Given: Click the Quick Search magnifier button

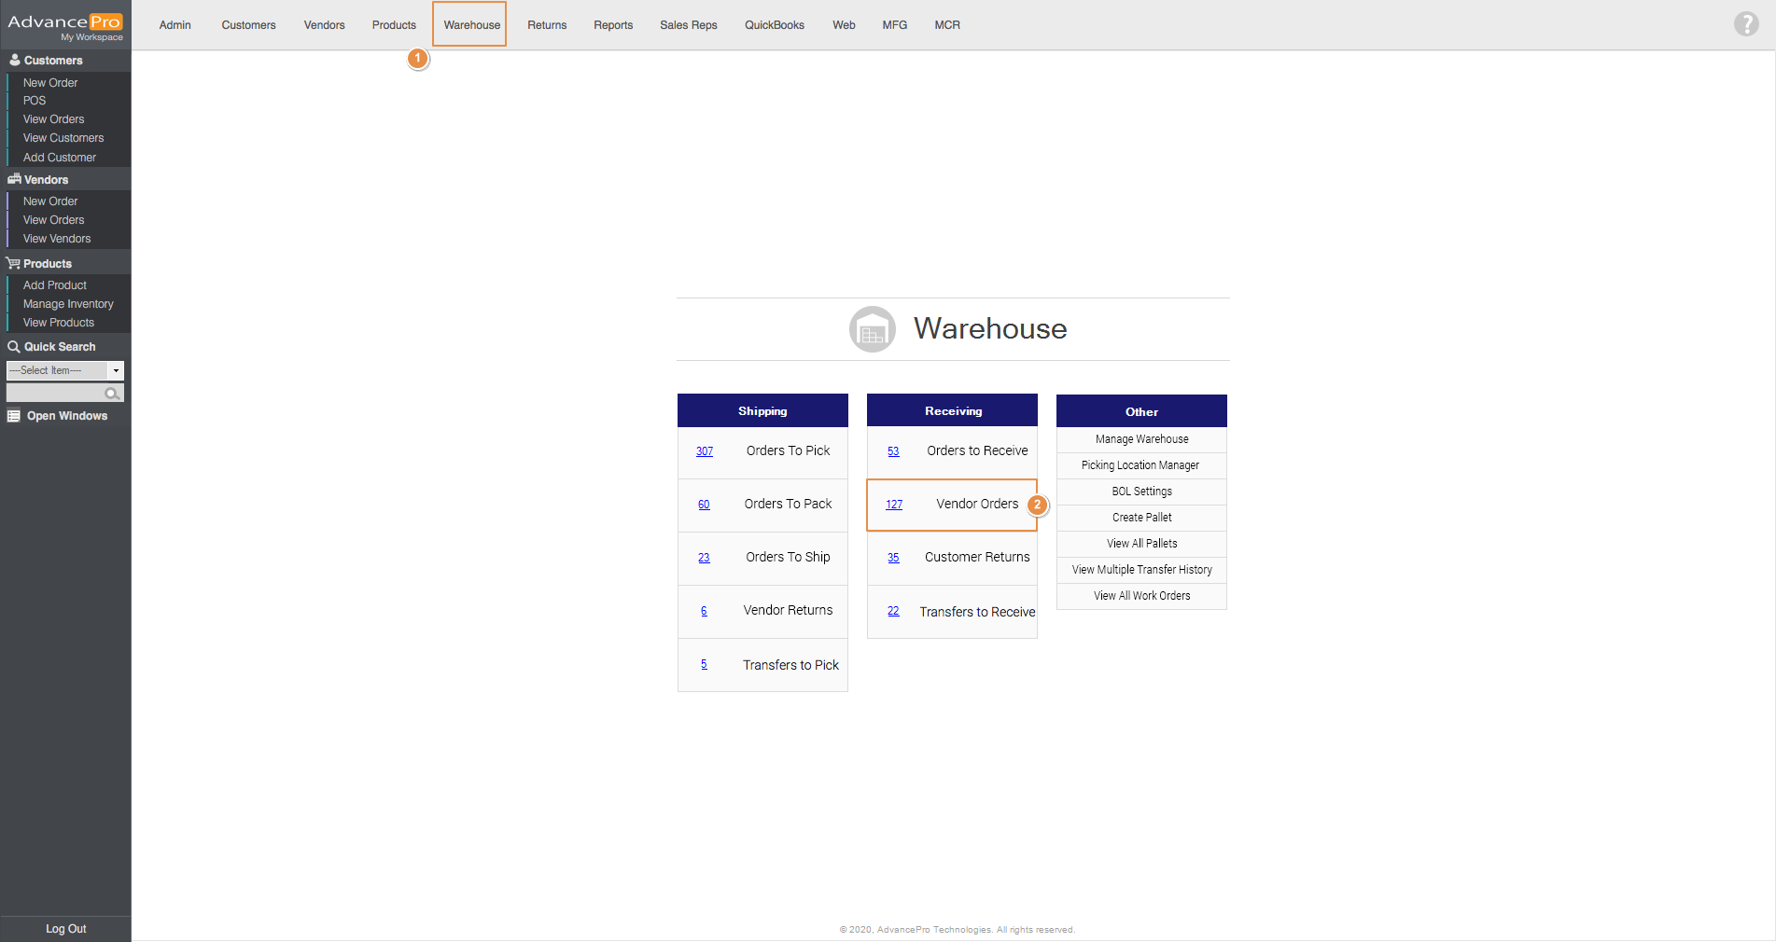Looking at the screenshot, I should coord(113,394).
